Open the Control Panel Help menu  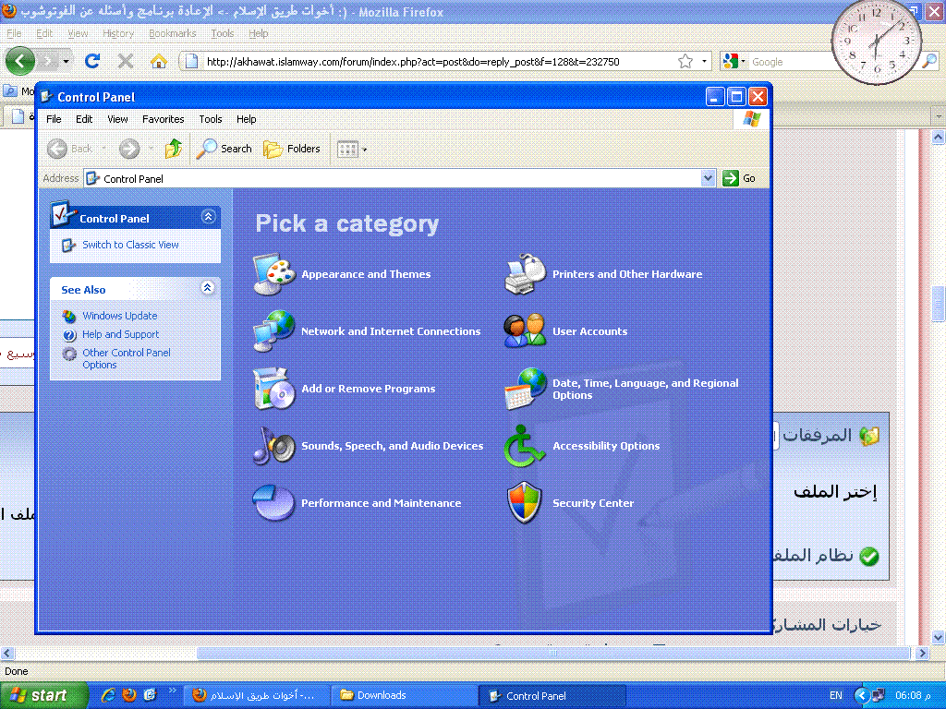click(246, 119)
